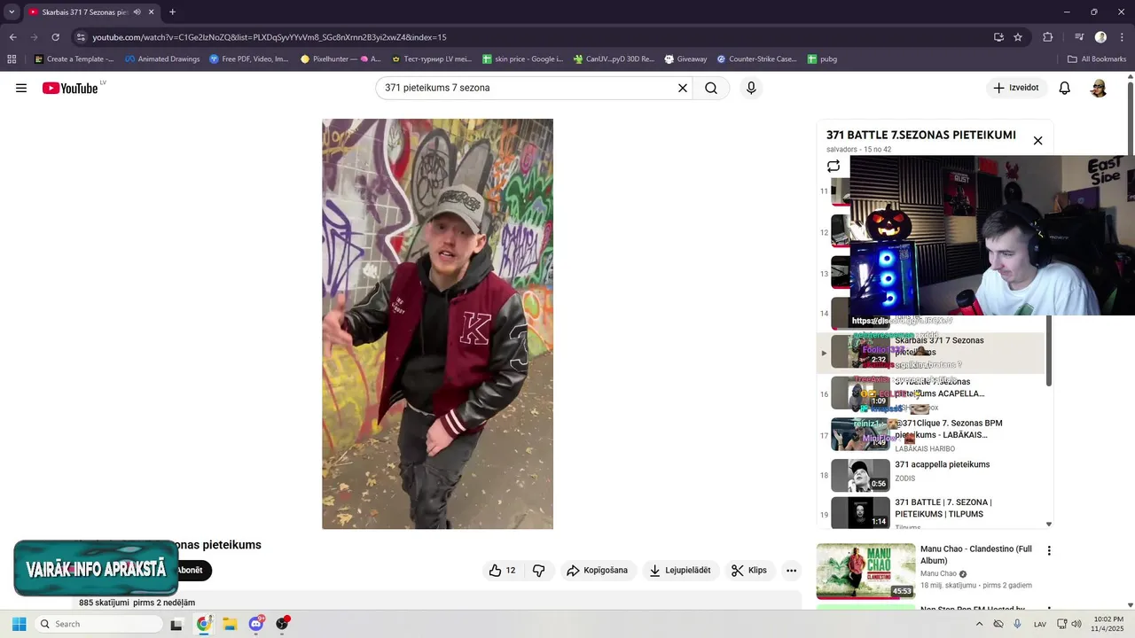Mute tab via speaker icon on tab

click(x=137, y=12)
